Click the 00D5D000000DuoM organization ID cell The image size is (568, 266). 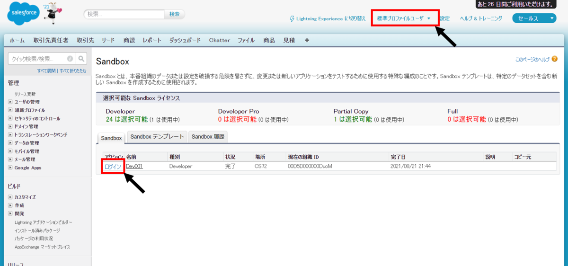coord(310,167)
